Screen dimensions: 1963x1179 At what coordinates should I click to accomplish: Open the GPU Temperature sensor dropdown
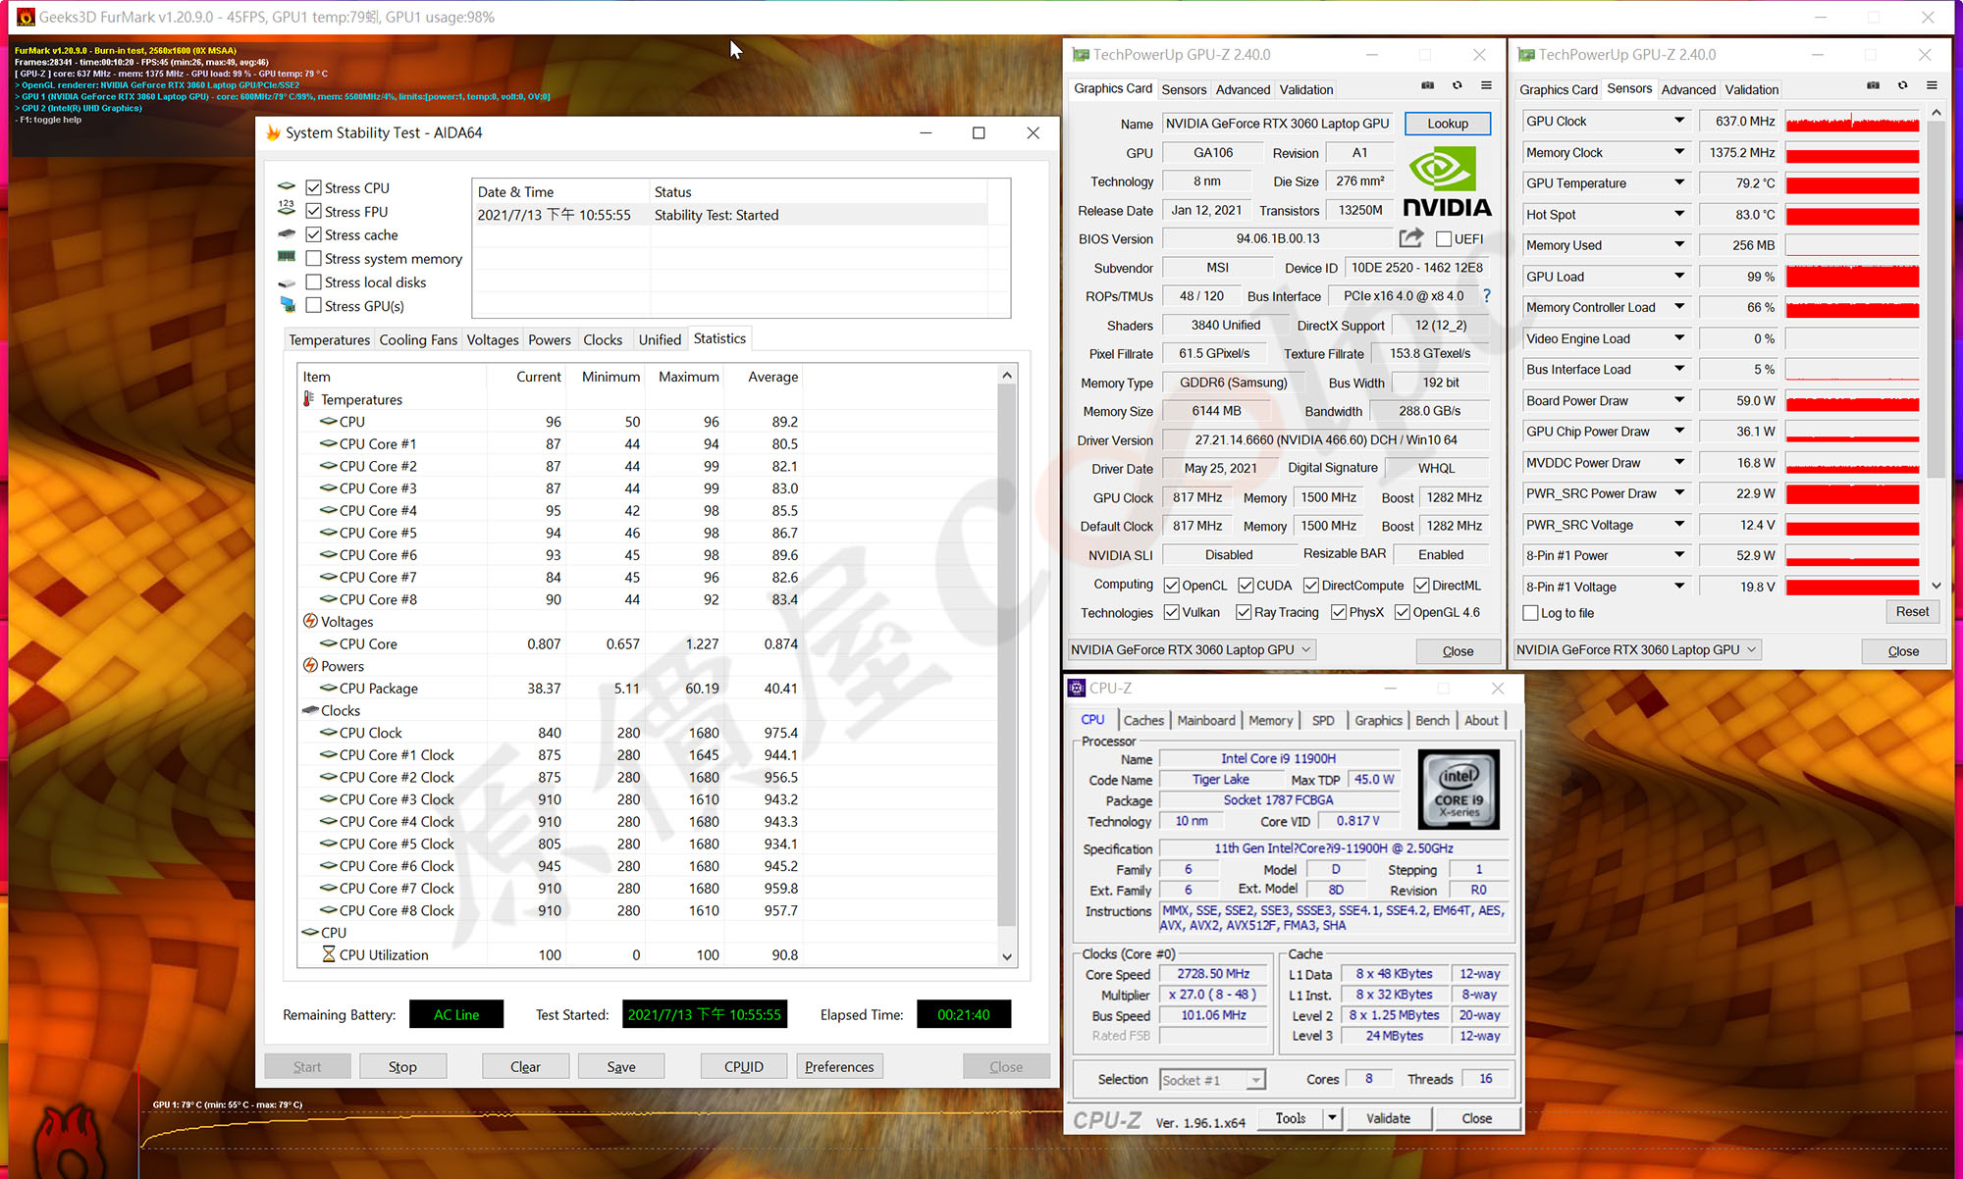pyautogui.click(x=1679, y=182)
